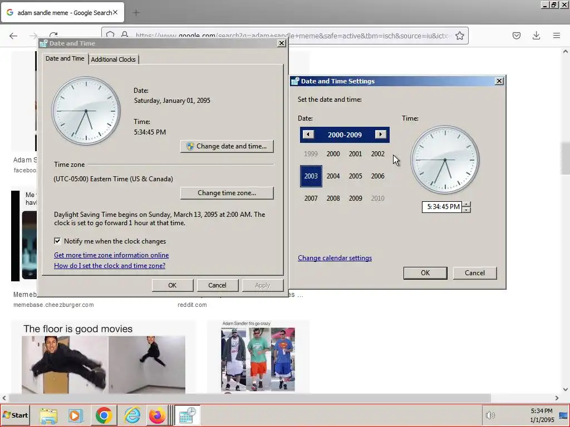Close the Date and Time window
Viewport: 570px width, 427px height.
(281, 43)
